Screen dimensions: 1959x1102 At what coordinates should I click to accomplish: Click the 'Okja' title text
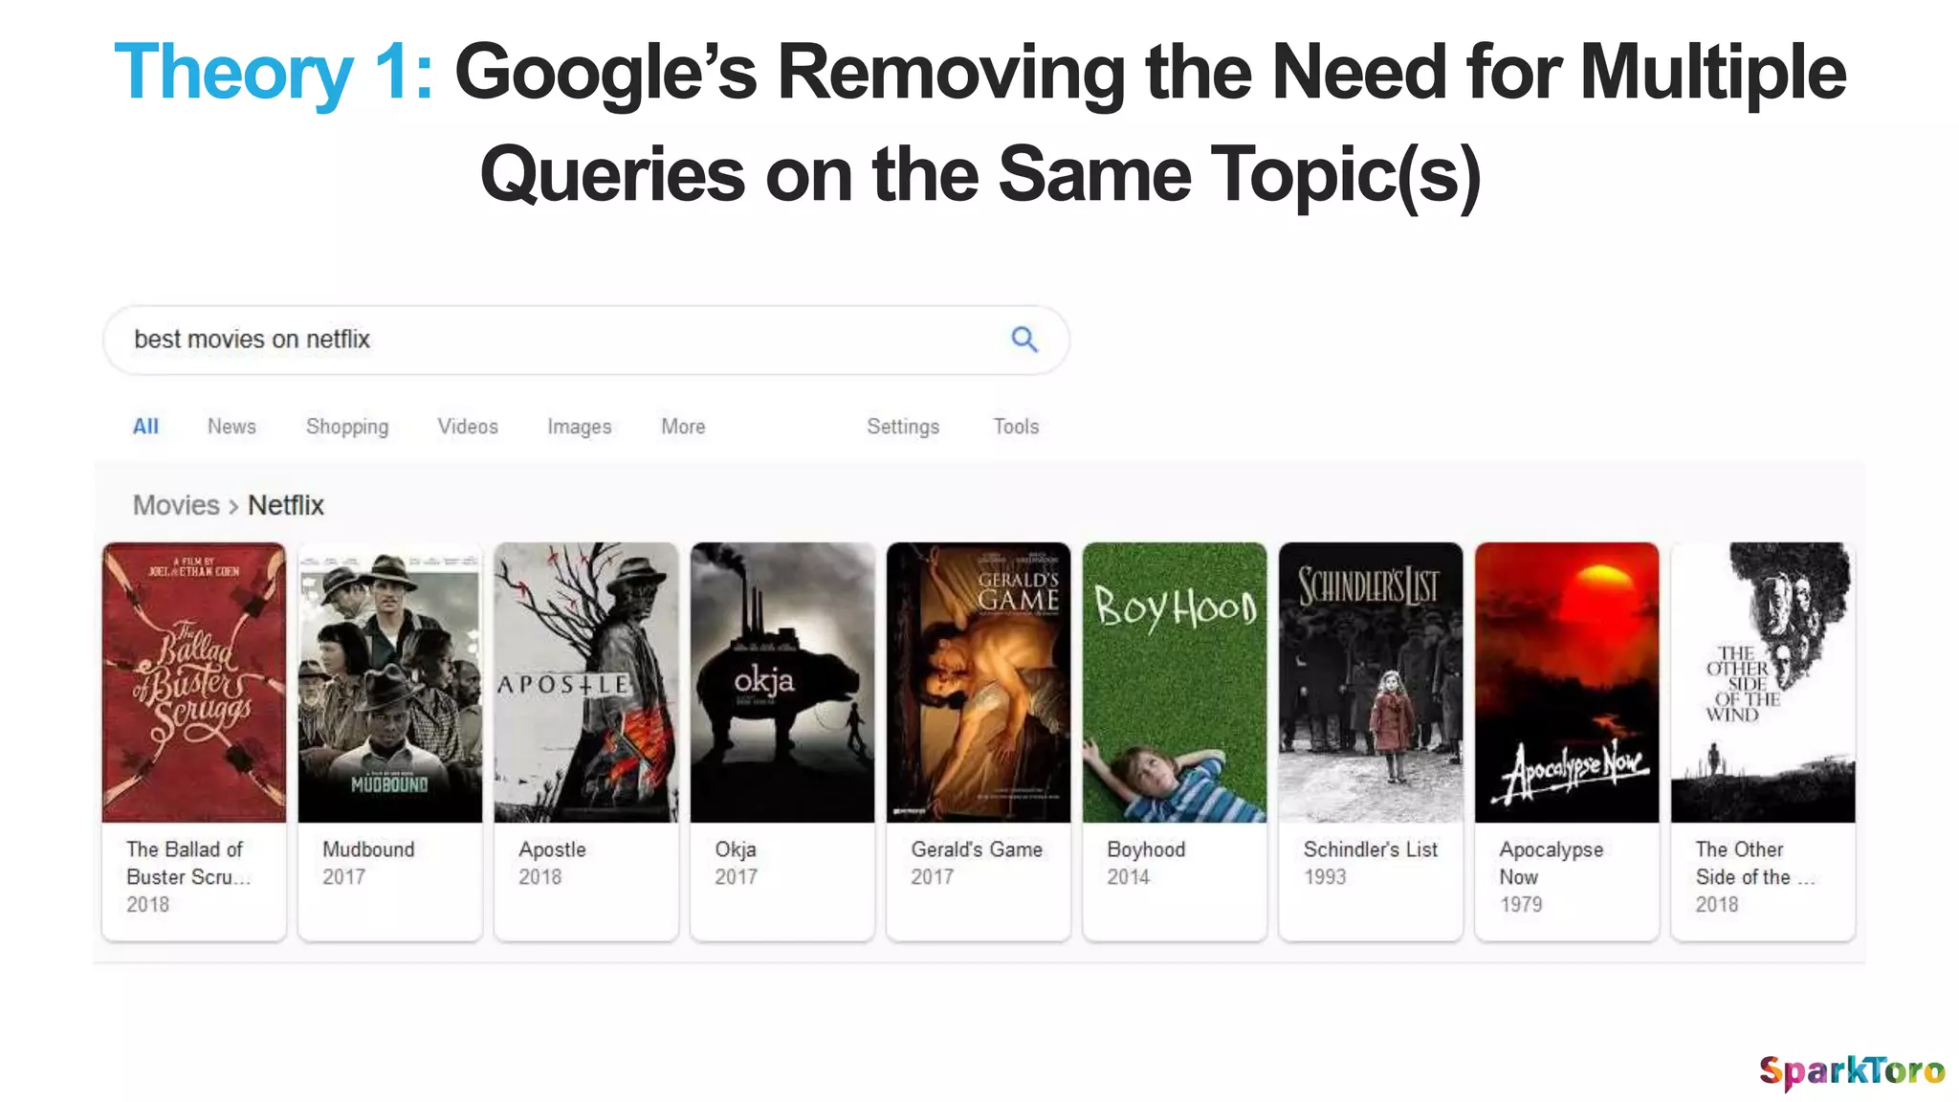coord(736,849)
